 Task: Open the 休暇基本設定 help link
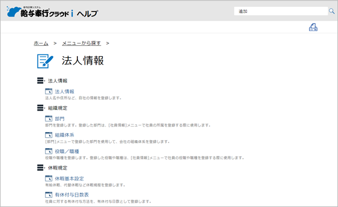tap(69, 179)
